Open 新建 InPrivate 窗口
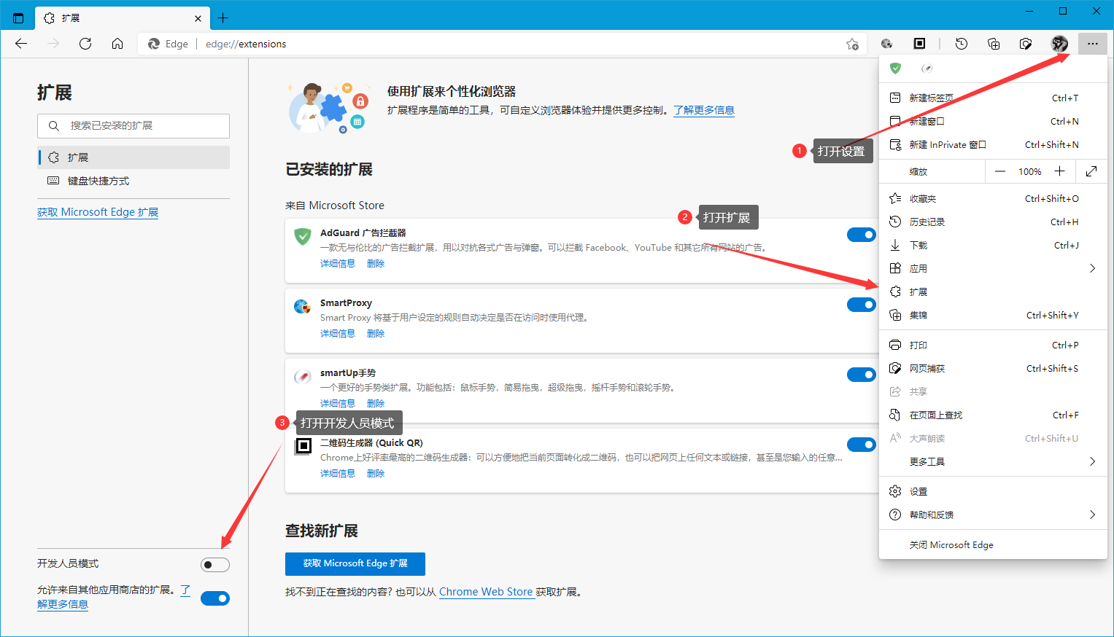 pos(993,144)
